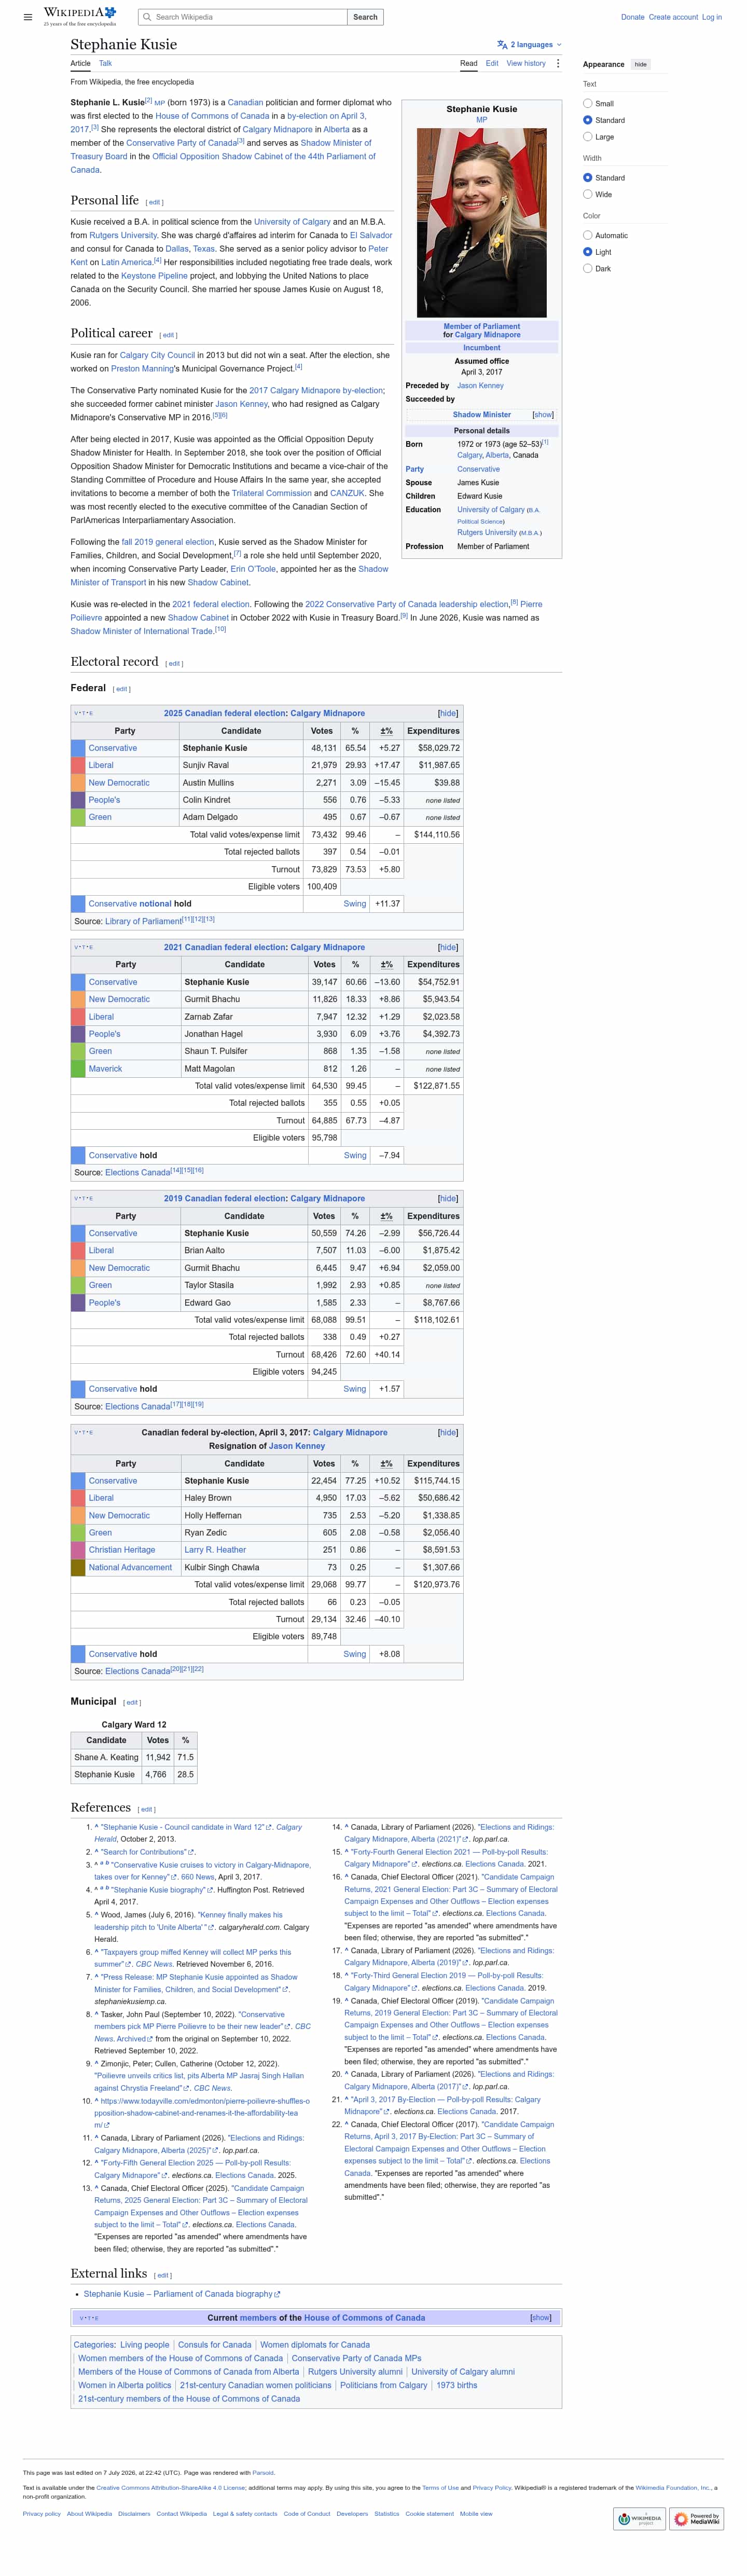This screenshot has height=2576, width=747.
Task: Click the Wikimedia project footer badge
Action: [x=639, y=2519]
